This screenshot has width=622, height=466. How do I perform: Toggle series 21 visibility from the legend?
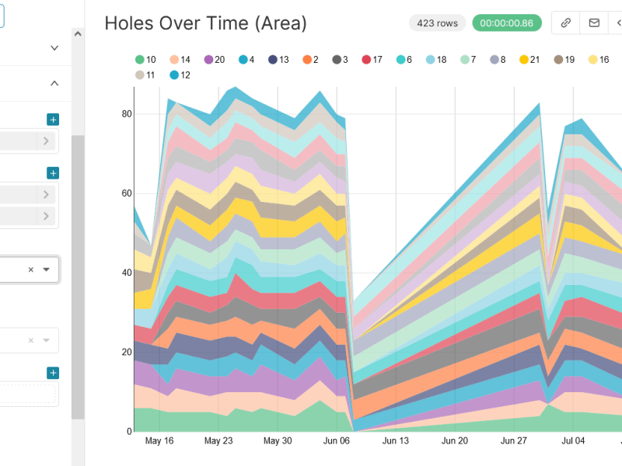524,59
